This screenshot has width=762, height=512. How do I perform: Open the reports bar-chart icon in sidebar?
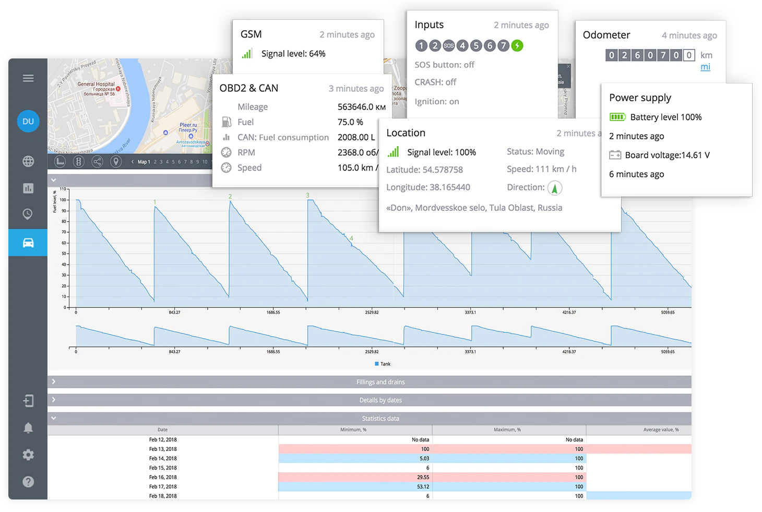pyautogui.click(x=28, y=188)
